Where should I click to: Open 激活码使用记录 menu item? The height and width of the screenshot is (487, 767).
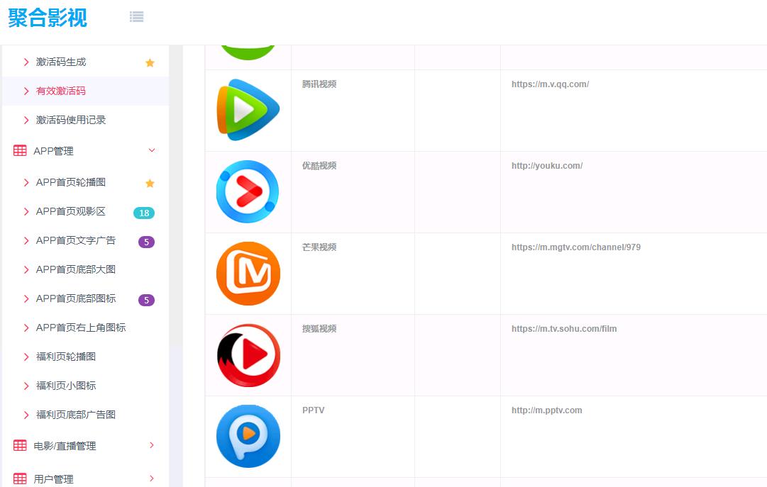(71, 120)
